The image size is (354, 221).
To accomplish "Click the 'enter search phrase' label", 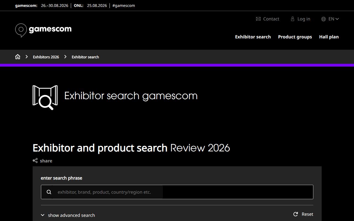I will 61,178.
